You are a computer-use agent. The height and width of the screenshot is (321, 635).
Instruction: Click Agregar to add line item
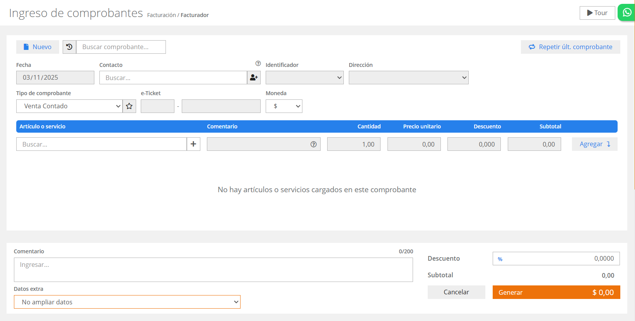pos(594,144)
